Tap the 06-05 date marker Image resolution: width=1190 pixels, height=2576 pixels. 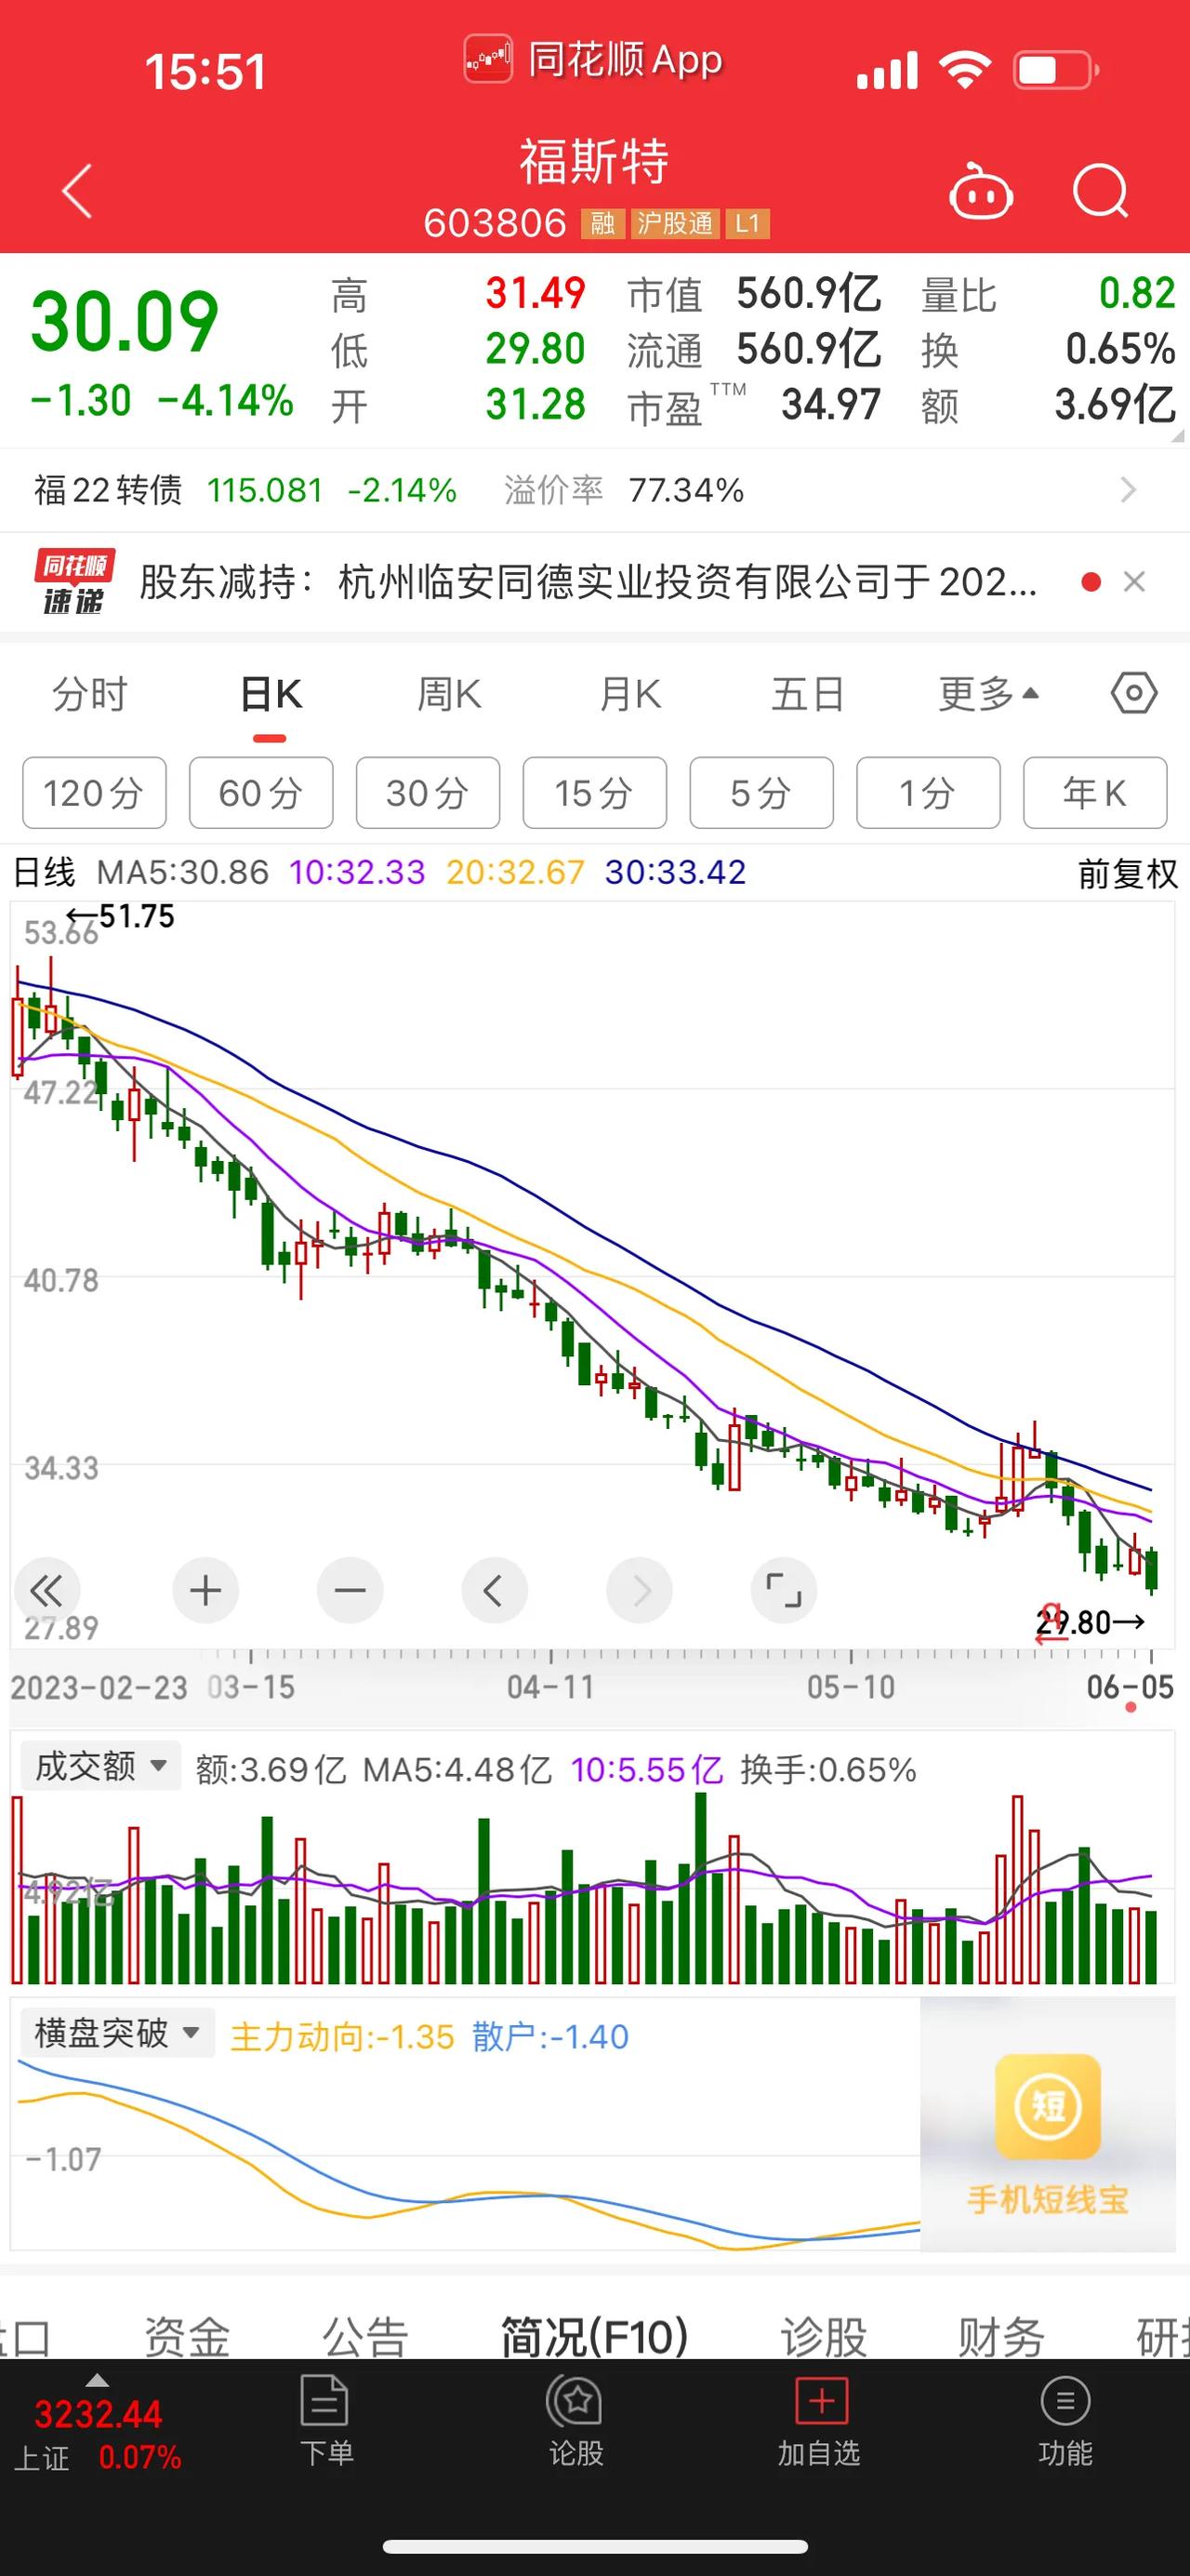pos(1130,1688)
